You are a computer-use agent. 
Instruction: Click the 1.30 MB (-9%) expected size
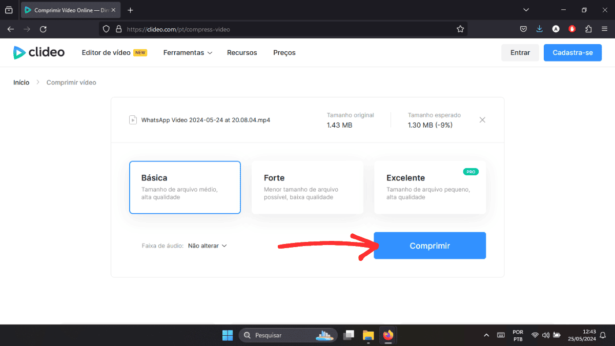(x=430, y=125)
